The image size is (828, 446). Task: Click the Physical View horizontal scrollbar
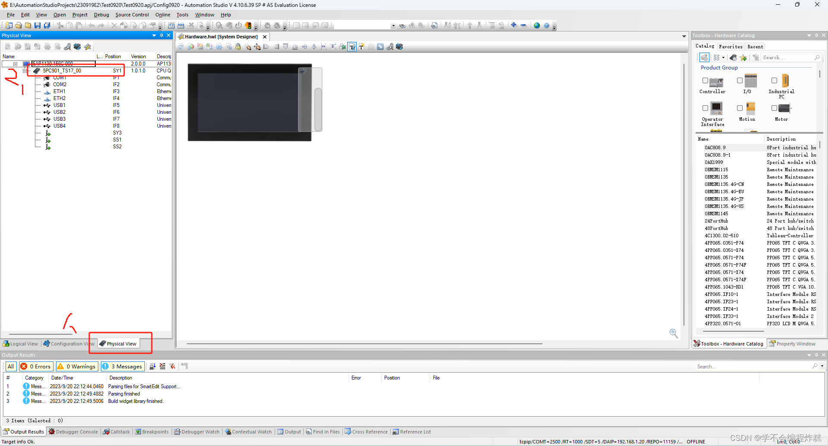tap(41, 334)
